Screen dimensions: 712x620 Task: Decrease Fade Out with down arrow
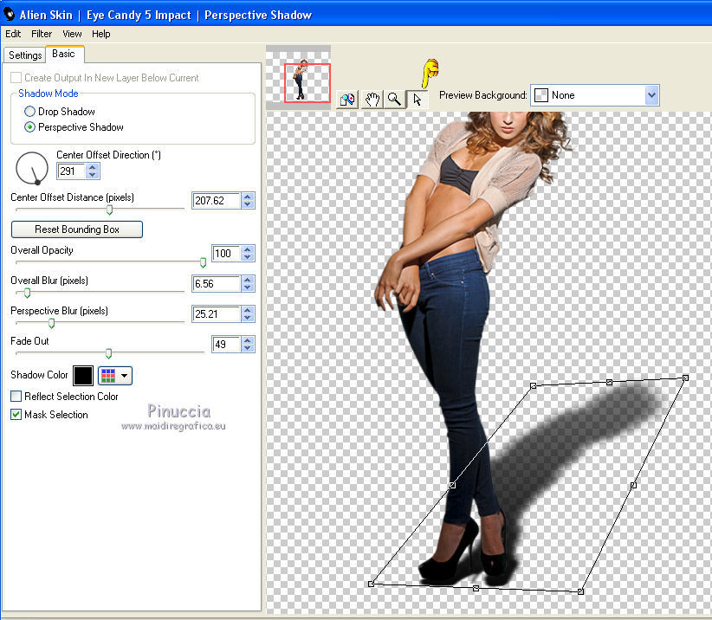tap(248, 348)
